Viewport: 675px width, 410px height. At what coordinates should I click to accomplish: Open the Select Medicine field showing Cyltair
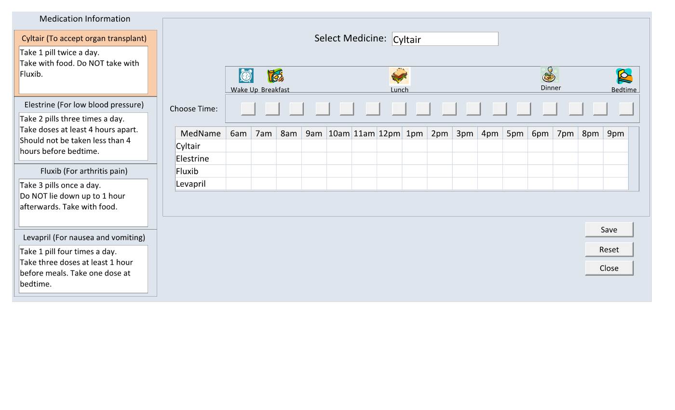point(445,39)
